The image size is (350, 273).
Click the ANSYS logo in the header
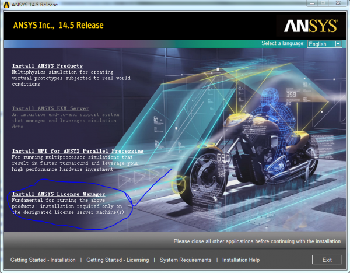311,26
